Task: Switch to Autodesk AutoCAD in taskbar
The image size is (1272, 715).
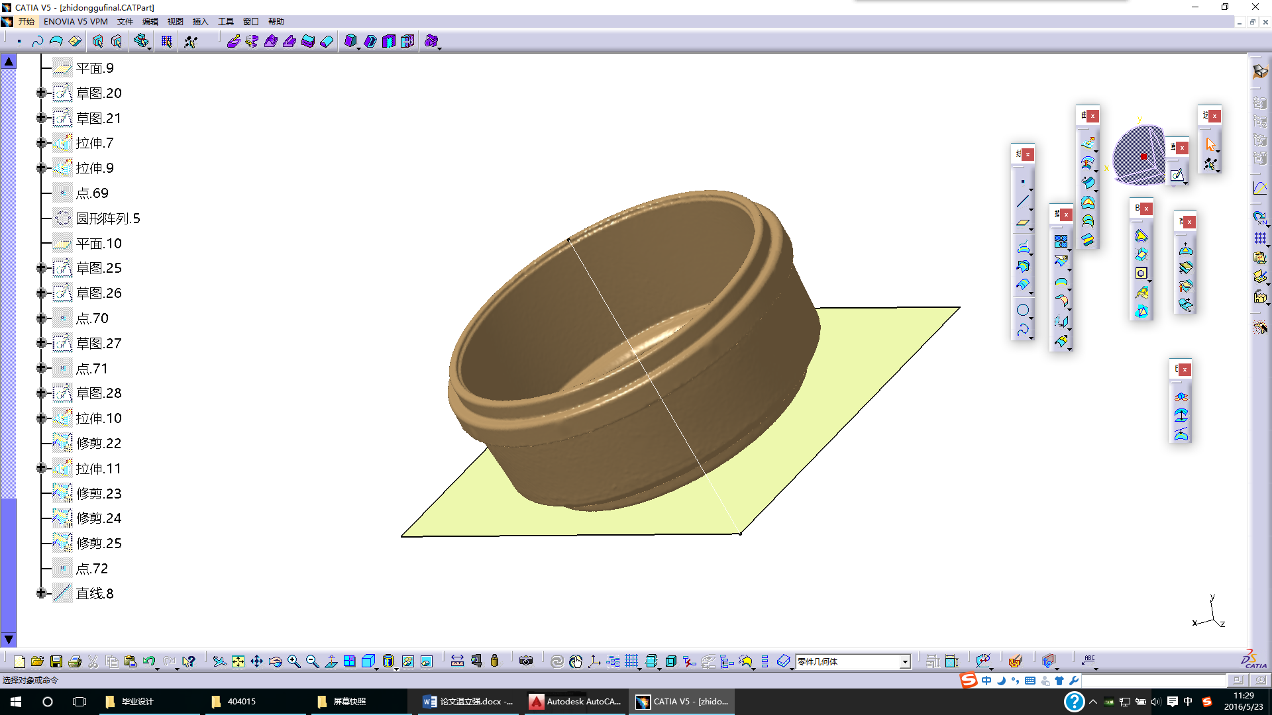Action: [576, 702]
